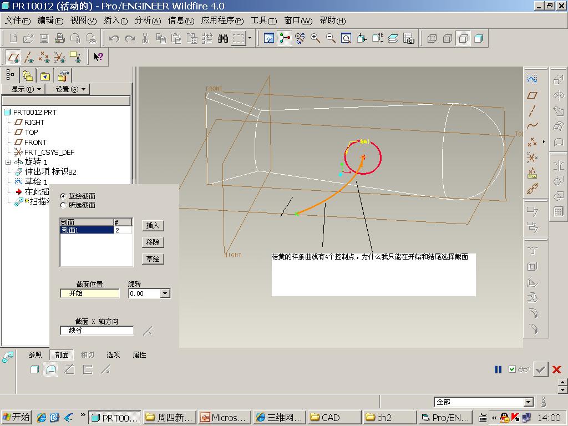Click the green checkmark accept button
Screen dimensions: 568x426
point(540,369)
